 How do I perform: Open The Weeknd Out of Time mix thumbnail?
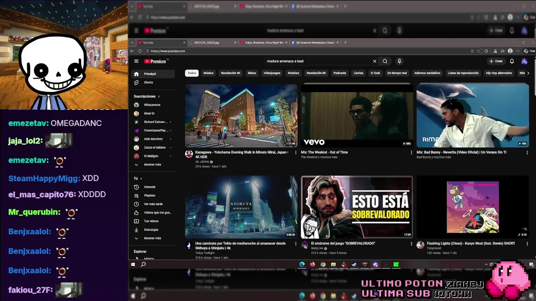pyautogui.click(x=357, y=115)
